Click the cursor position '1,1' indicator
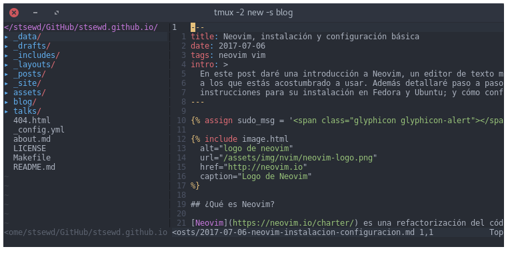This screenshot has height=253, width=510. (426, 232)
